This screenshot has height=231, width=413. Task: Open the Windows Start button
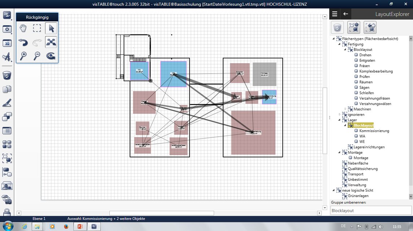coord(8,227)
